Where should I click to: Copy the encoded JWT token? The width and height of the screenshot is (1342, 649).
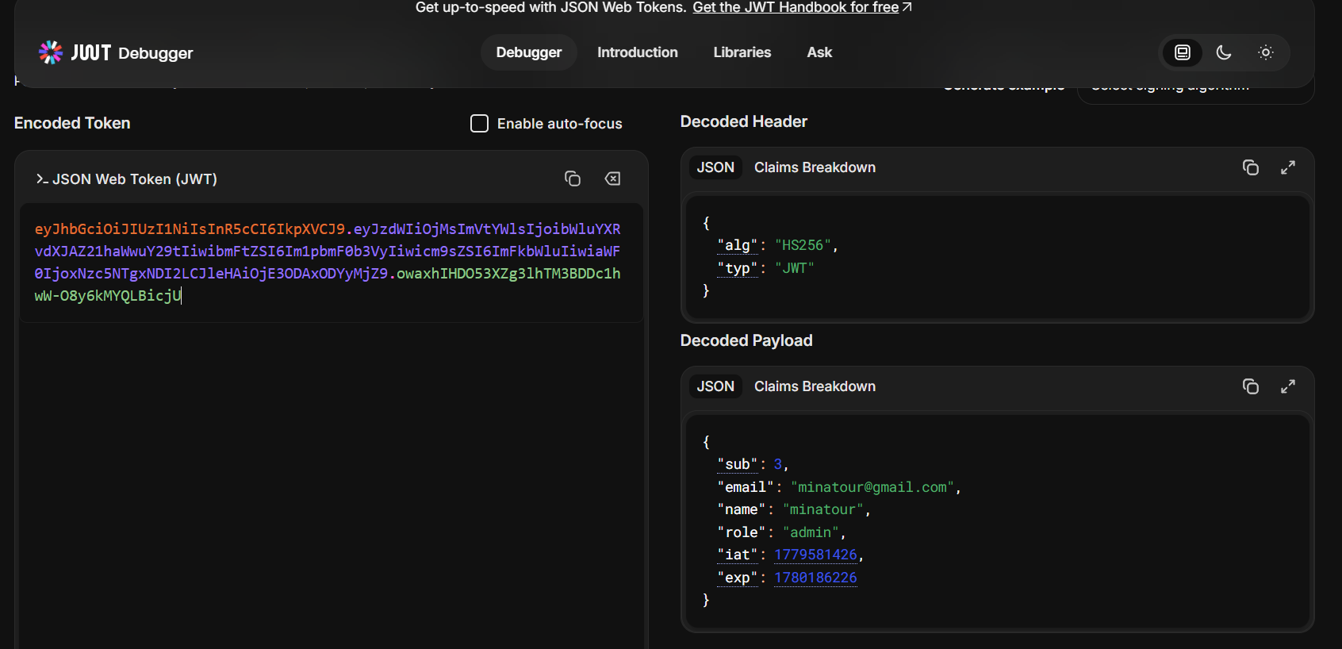573,179
